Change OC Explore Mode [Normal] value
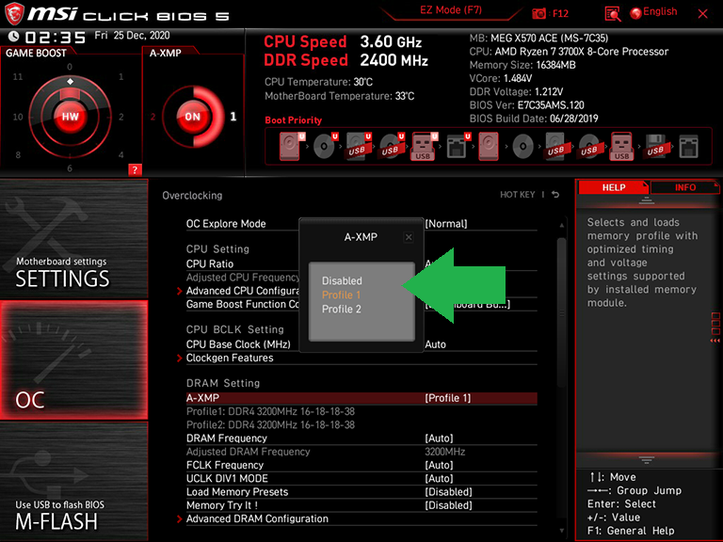Screen dimensions: 723x542 click(446, 224)
